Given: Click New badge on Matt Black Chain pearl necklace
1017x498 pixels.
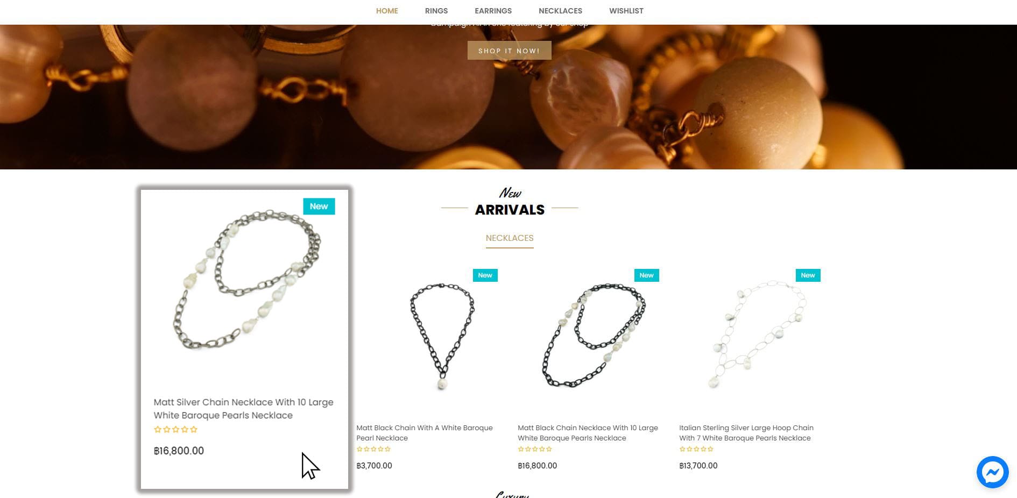Looking at the screenshot, I should click(x=485, y=275).
